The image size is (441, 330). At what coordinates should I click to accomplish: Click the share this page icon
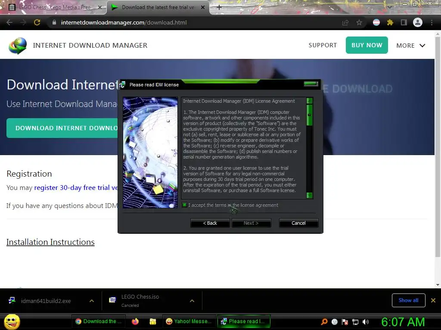[x=345, y=22]
